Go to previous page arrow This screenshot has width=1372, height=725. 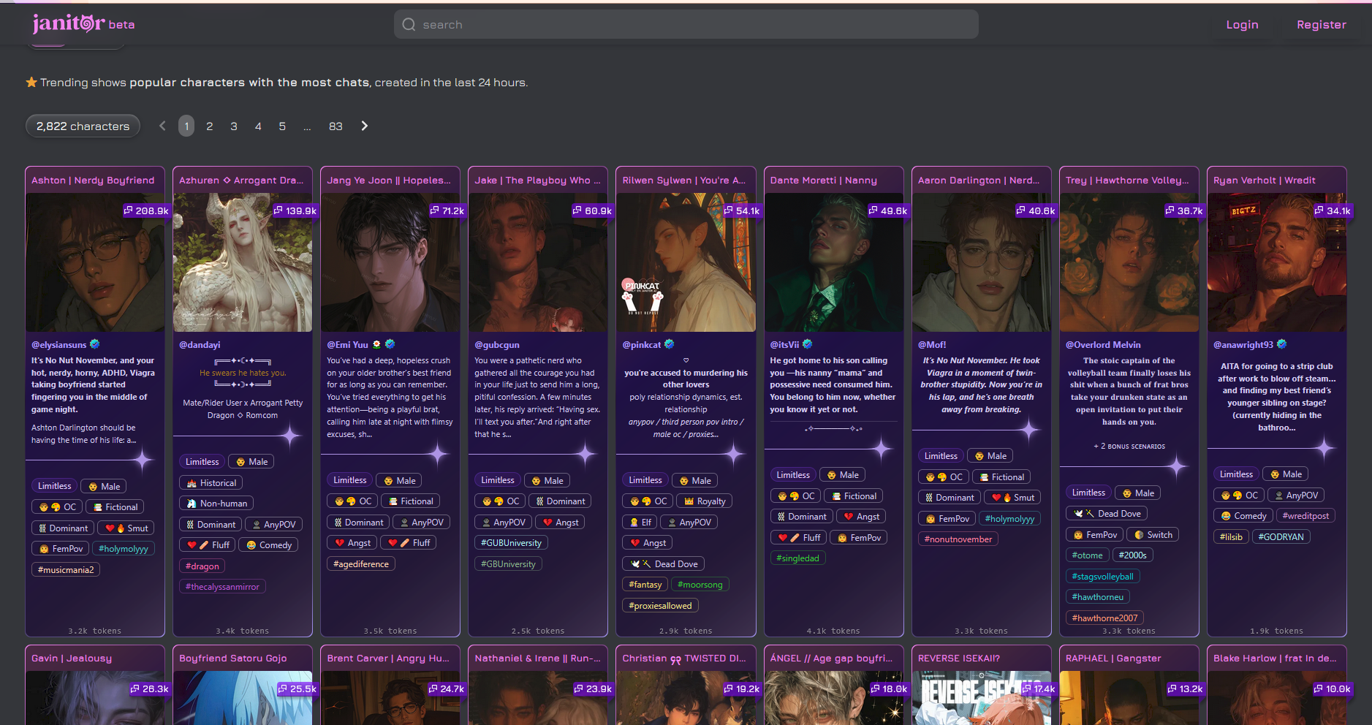[x=162, y=126]
